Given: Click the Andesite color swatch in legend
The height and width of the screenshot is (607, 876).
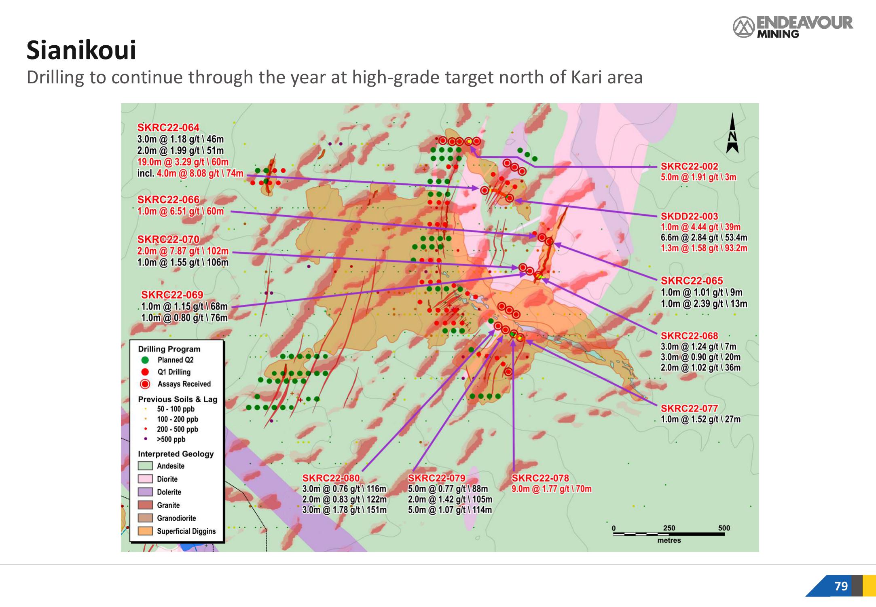Looking at the screenshot, I should tap(145, 466).
